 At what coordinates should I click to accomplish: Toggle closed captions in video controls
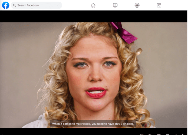click(159, 134)
